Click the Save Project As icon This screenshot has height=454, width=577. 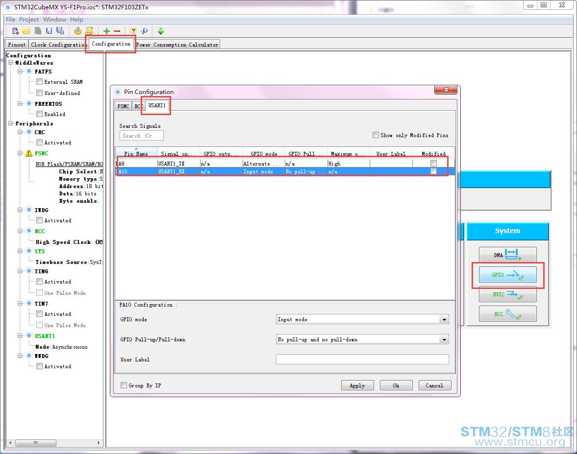[60, 31]
